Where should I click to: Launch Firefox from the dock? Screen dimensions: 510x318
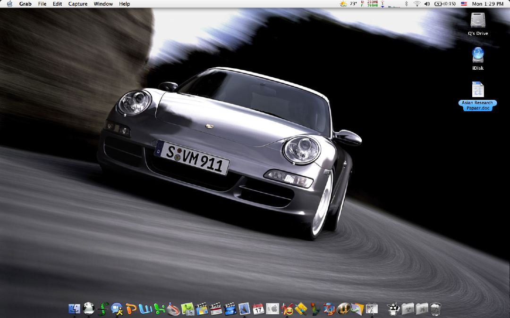(329, 309)
